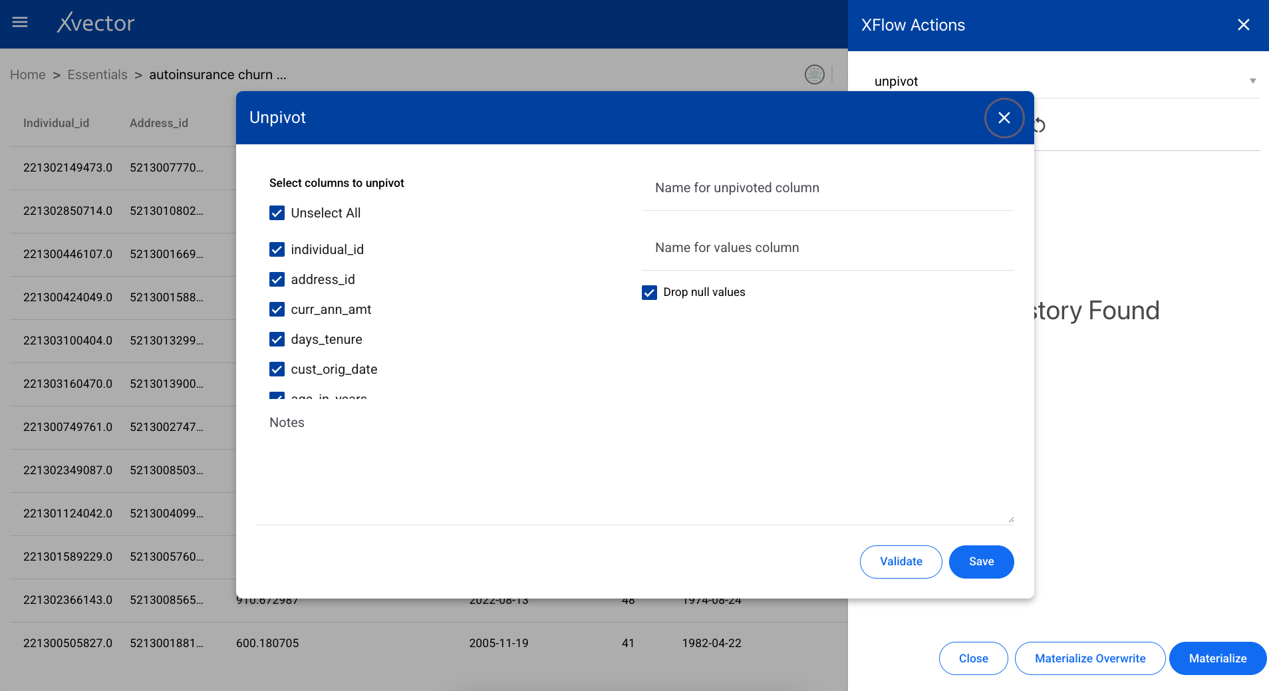1269x691 pixels.
Task: Select the age value 41 in last row
Action: tap(628, 643)
